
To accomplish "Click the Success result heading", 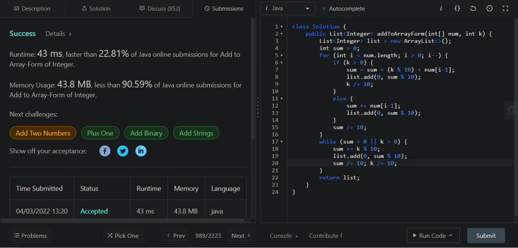I will point(22,34).
